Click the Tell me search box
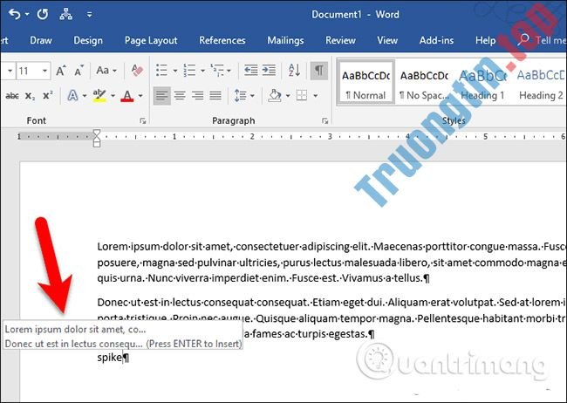The height and width of the screenshot is (403, 567). (542, 40)
